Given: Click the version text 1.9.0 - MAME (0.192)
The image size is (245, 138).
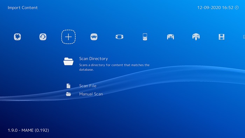Looking at the screenshot, I should tap(28, 130).
